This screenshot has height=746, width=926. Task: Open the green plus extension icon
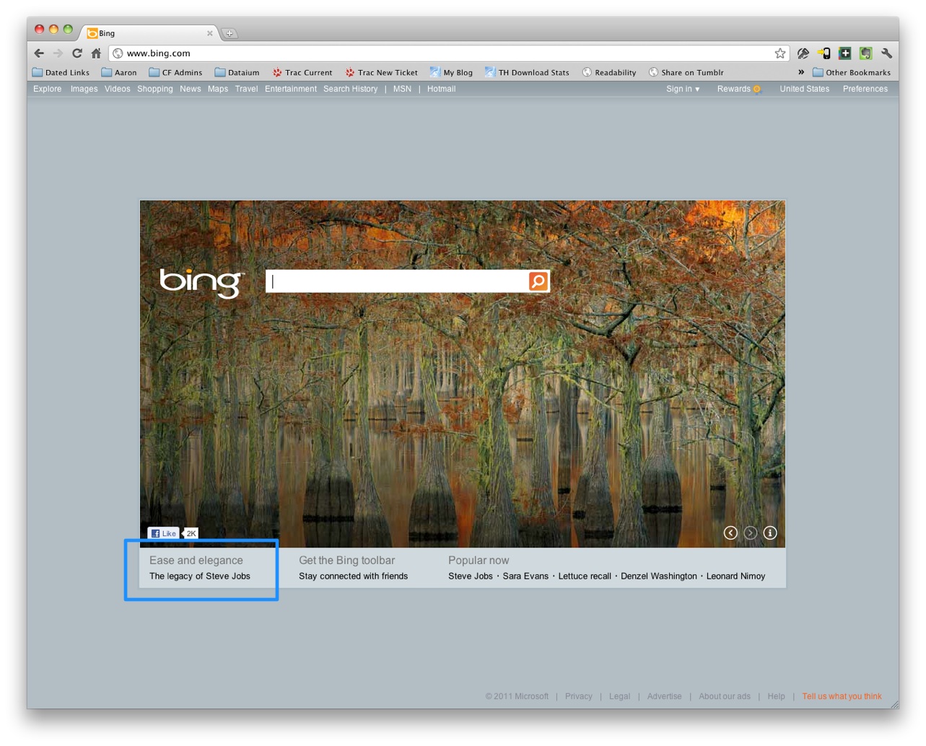tap(845, 53)
